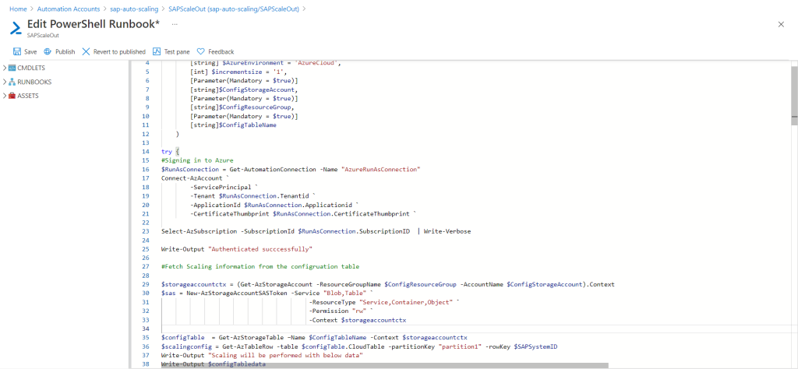Close the Edit PowerShell Runbook blade
The width and height of the screenshot is (798, 369).
pos(781,24)
